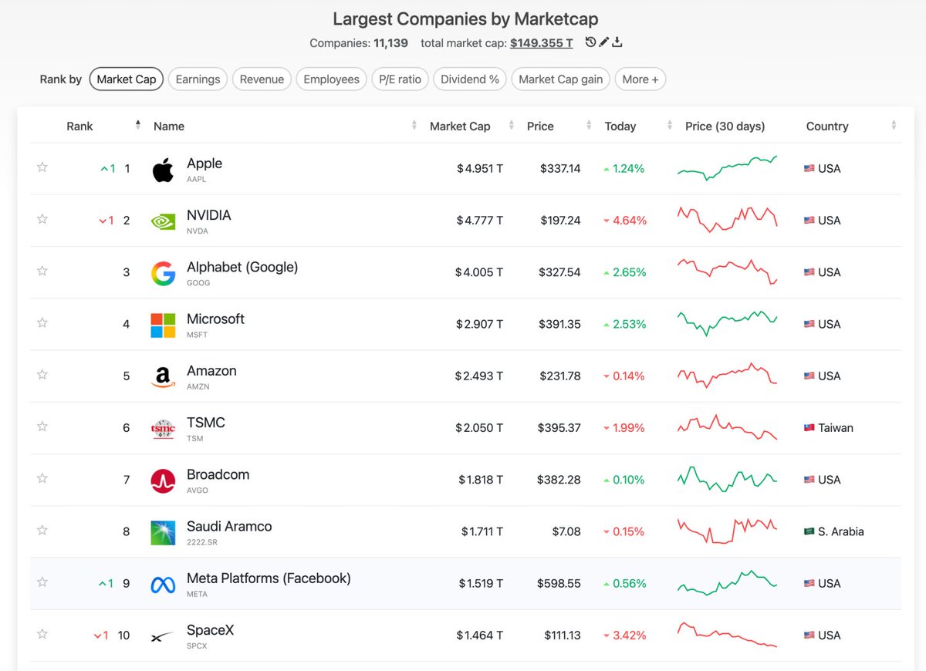The width and height of the screenshot is (926, 671).
Task: Click the Broadcom company logo
Action: point(163,480)
